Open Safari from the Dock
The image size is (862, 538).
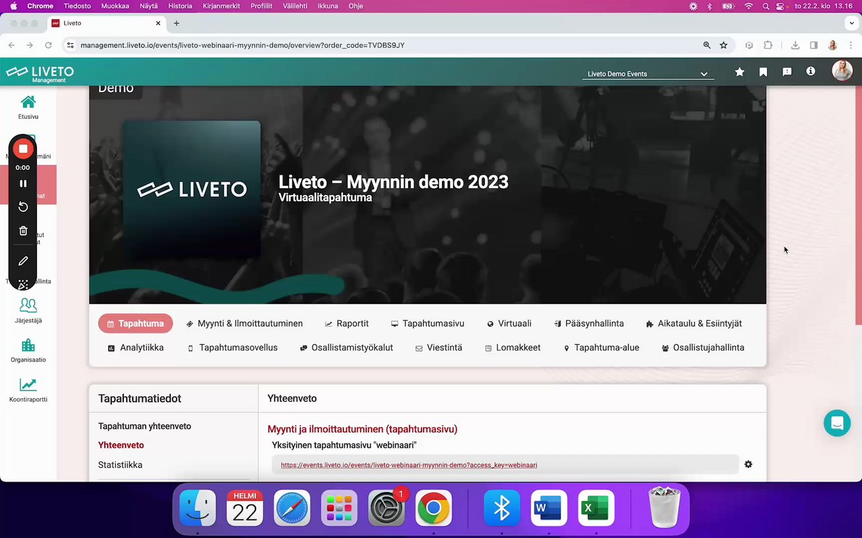coord(292,508)
